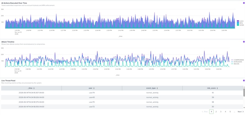Click timestamp 2026-06-14T14:34:18.575-04:00

coord(31,102)
